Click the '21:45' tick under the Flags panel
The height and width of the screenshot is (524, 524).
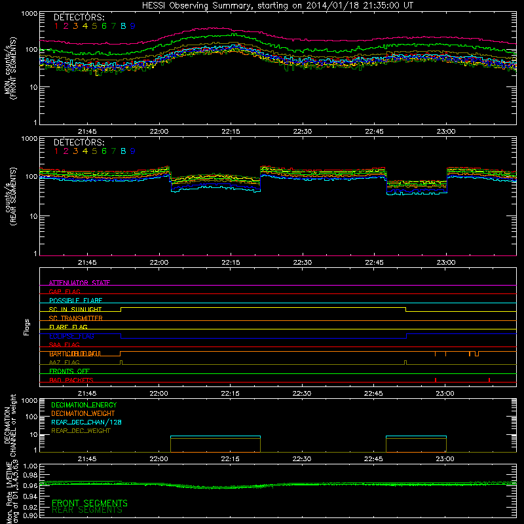[x=87, y=394]
